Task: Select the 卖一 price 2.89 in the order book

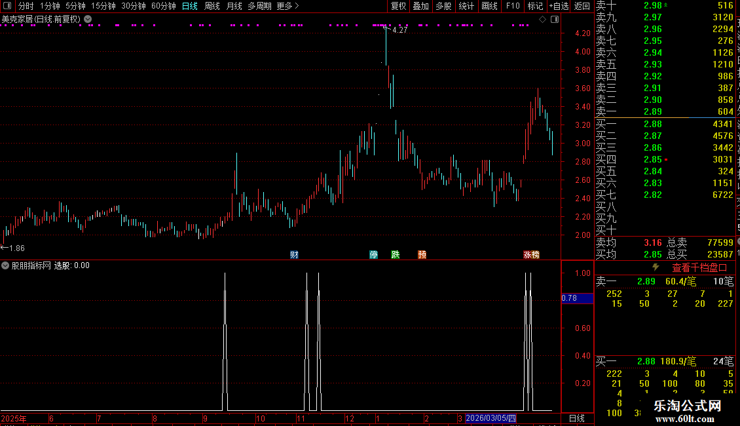Action: (x=653, y=111)
